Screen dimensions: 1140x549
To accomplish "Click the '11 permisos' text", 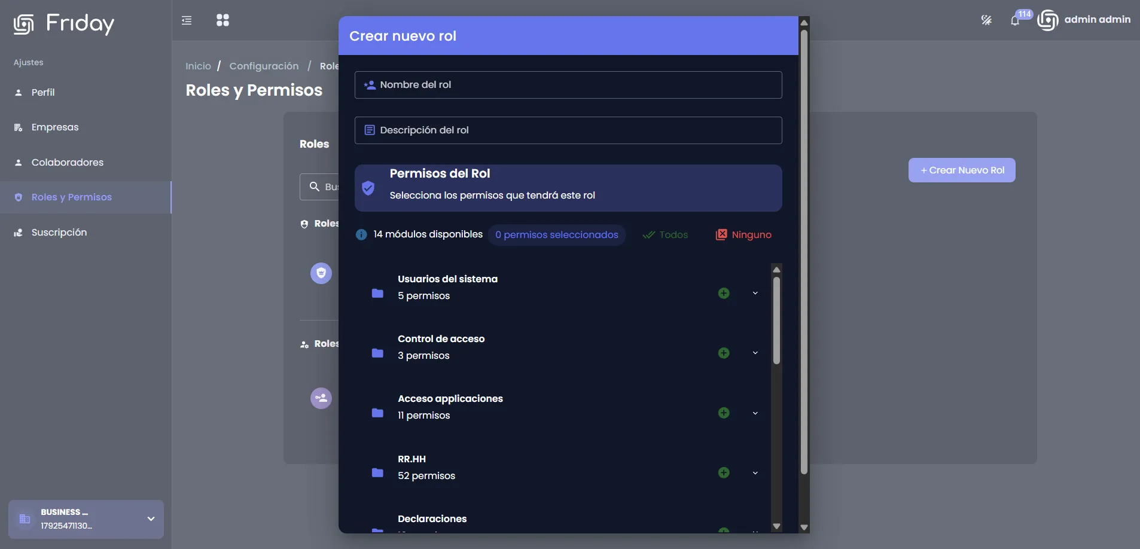I will pos(424,416).
